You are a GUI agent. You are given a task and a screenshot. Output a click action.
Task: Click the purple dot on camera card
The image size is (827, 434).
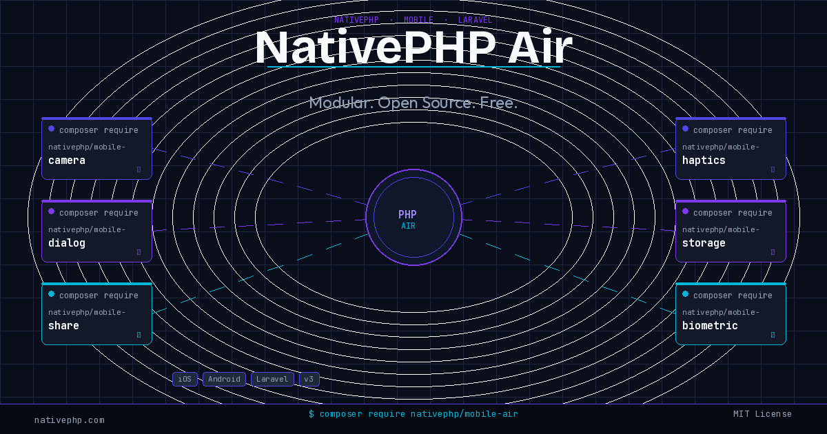[51, 129]
